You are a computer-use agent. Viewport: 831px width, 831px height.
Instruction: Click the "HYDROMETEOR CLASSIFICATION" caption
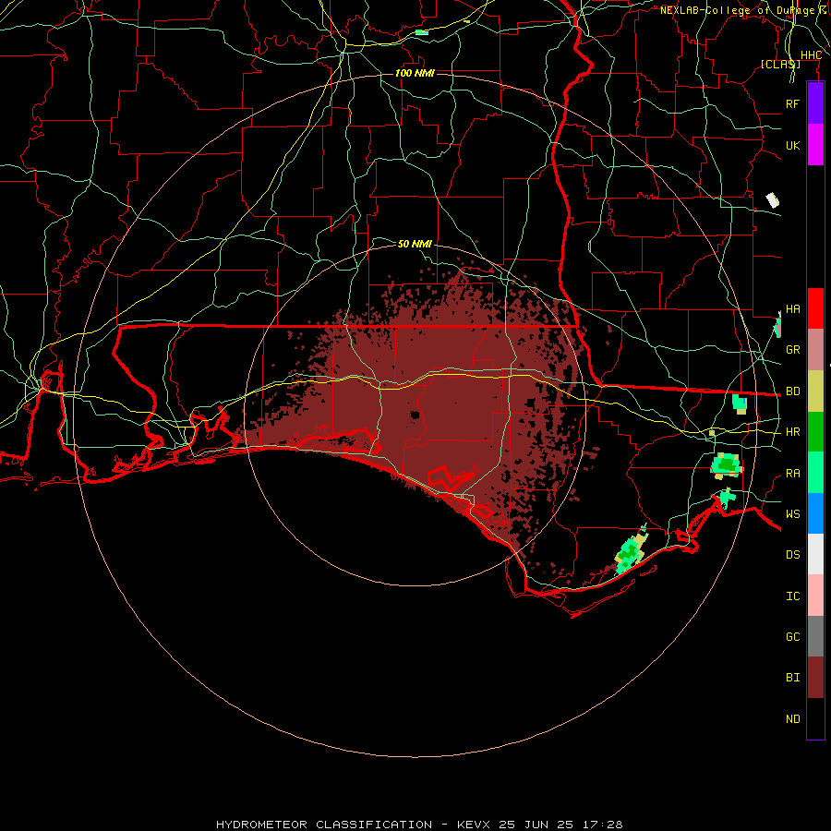pos(324,825)
